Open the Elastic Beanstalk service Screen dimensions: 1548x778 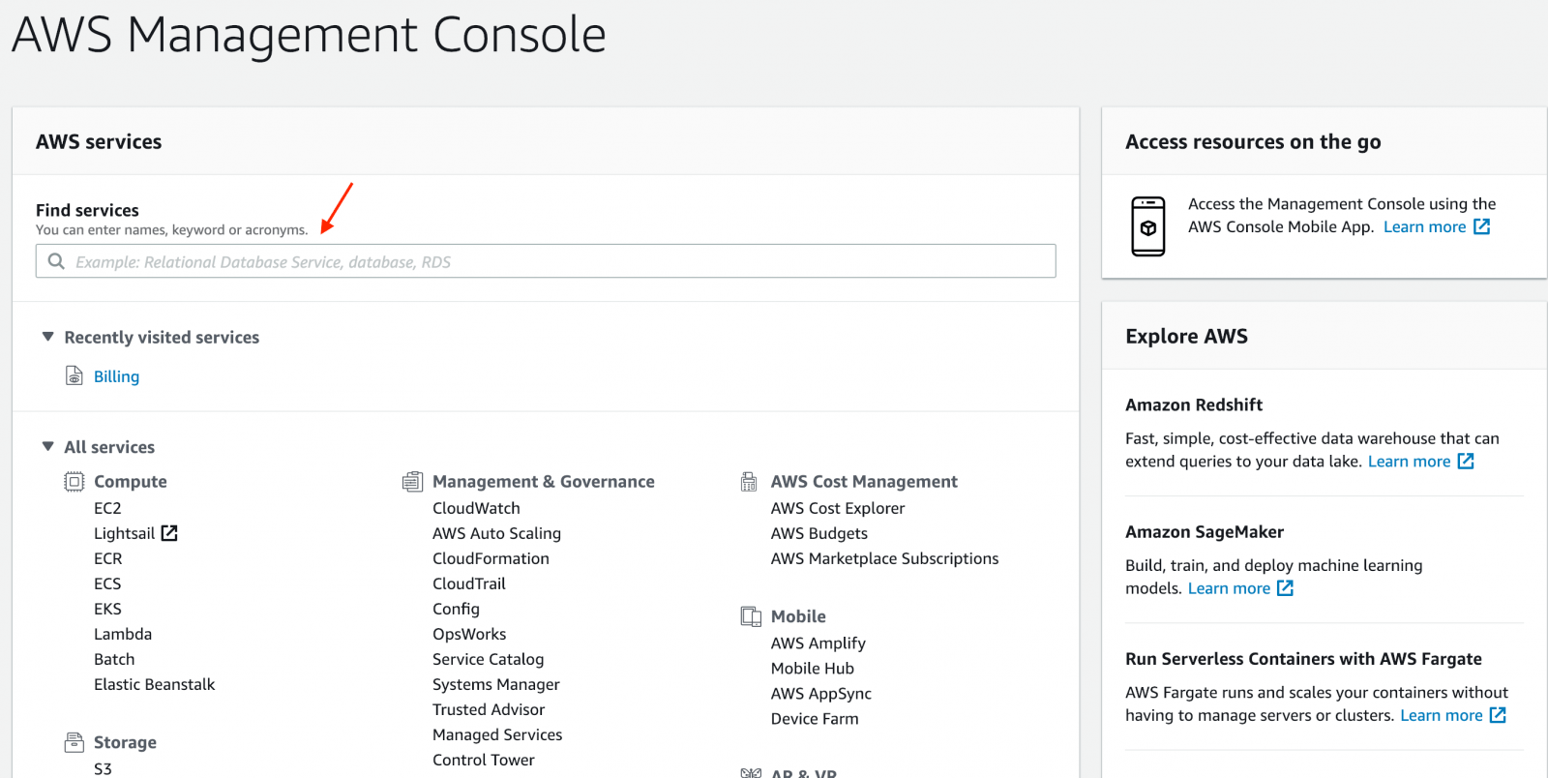154,684
